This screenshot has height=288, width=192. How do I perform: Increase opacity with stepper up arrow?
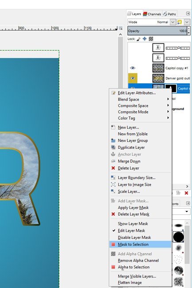189,29
